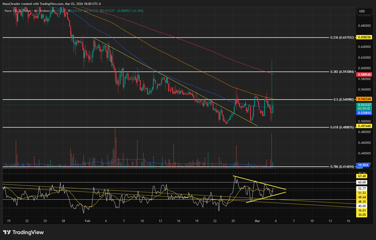Screen dimensions: 376x240
Task: Select the 0.5 (0.540980) Fibonacci label
Action: [x=344, y=100]
